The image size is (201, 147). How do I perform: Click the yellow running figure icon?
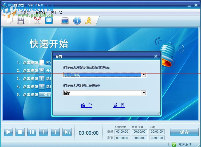(x=88, y=21)
